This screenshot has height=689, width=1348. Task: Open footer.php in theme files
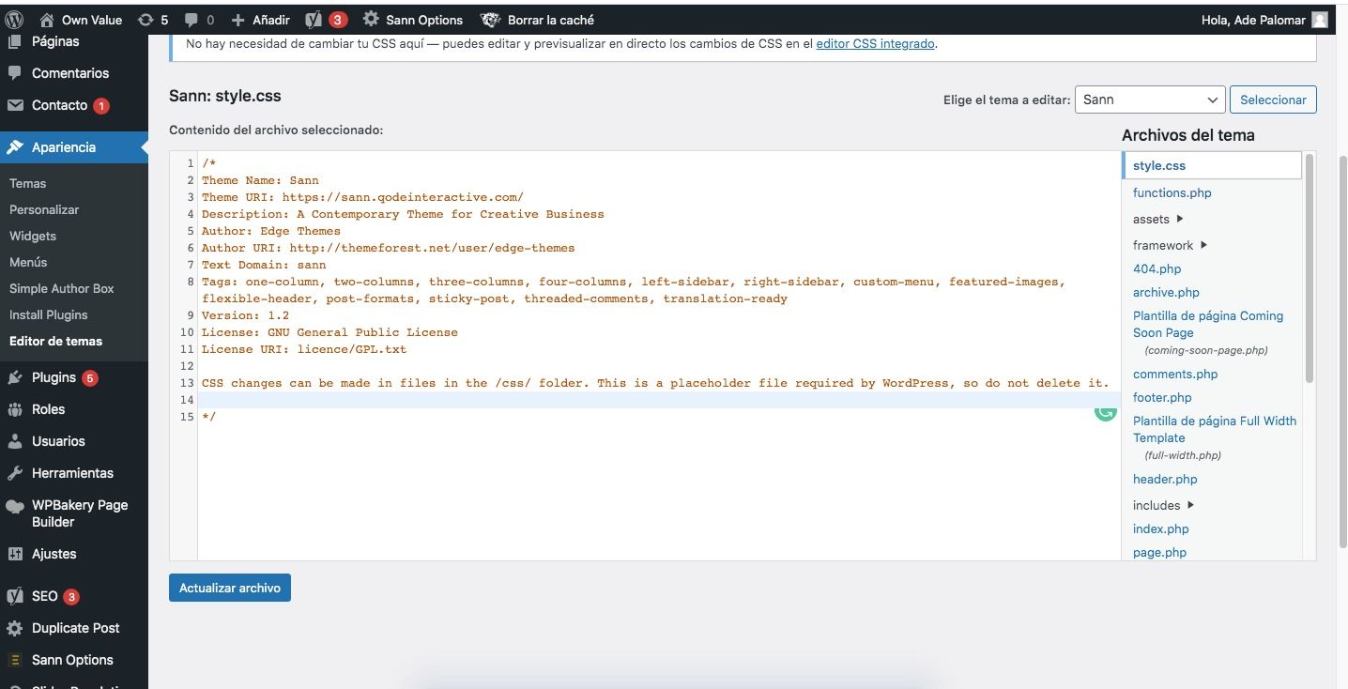(x=1162, y=397)
